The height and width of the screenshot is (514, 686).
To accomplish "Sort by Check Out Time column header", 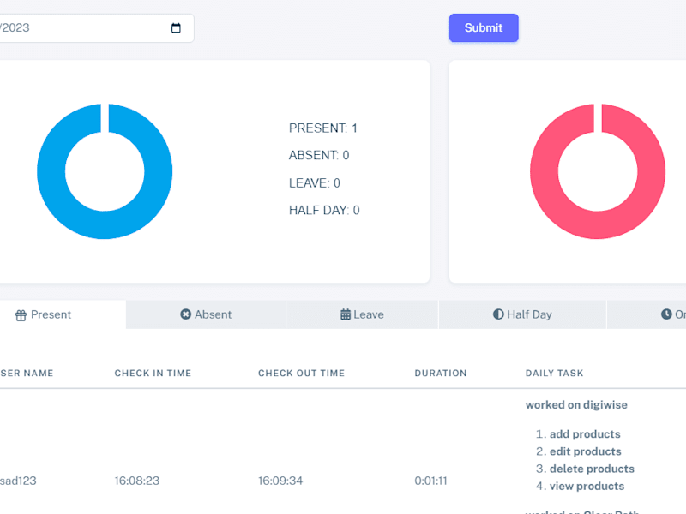I will 302,374.
